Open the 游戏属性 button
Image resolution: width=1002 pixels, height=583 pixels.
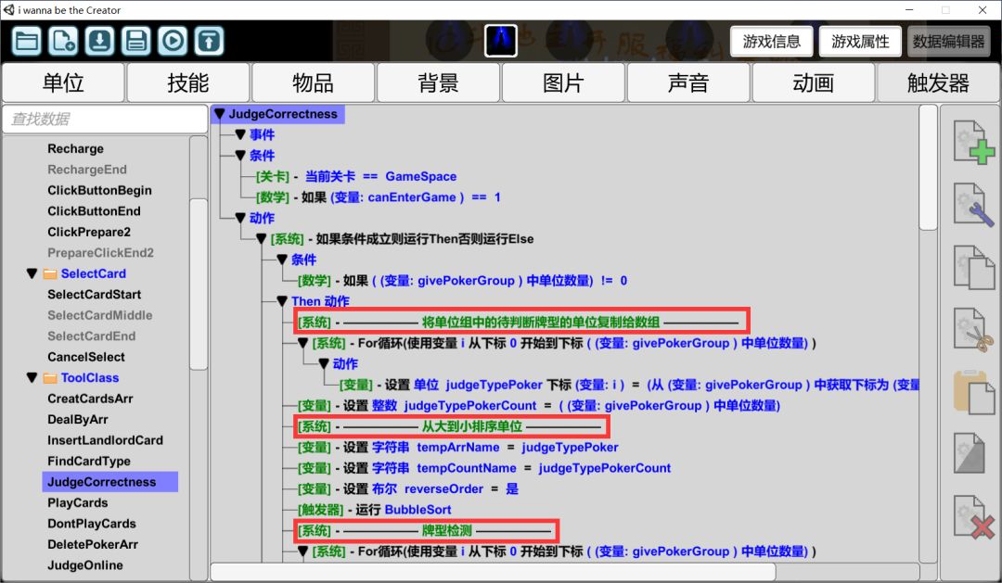coord(860,41)
